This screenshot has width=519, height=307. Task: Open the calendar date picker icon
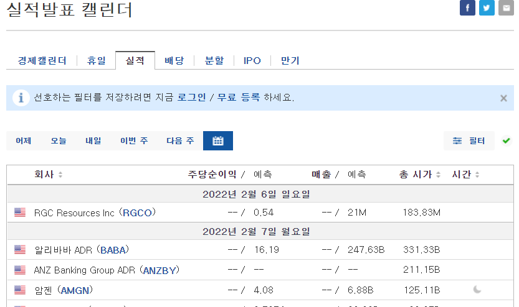(218, 140)
